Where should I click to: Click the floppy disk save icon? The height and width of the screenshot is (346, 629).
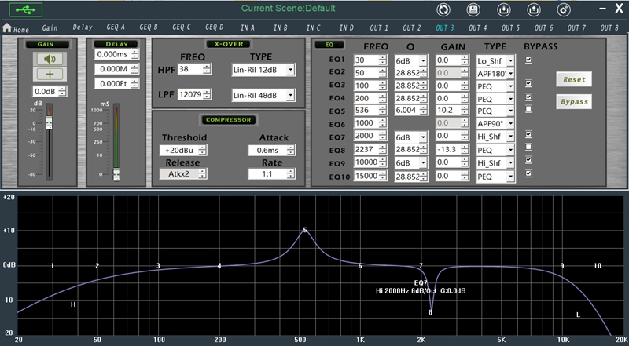tap(473, 10)
